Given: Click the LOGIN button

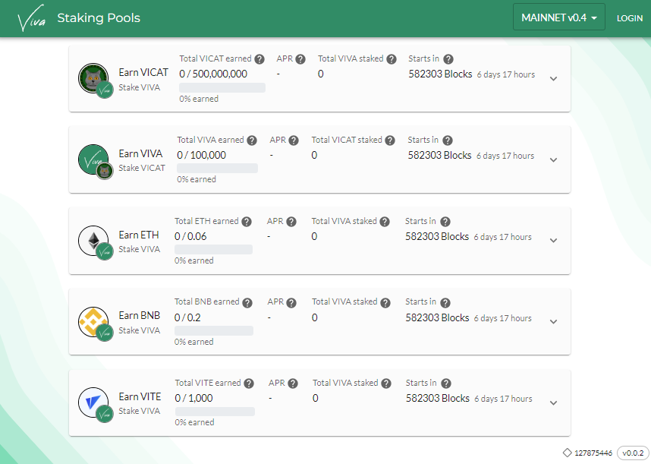Looking at the screenshot, I should pyautogui.click(x=630, y=17).
